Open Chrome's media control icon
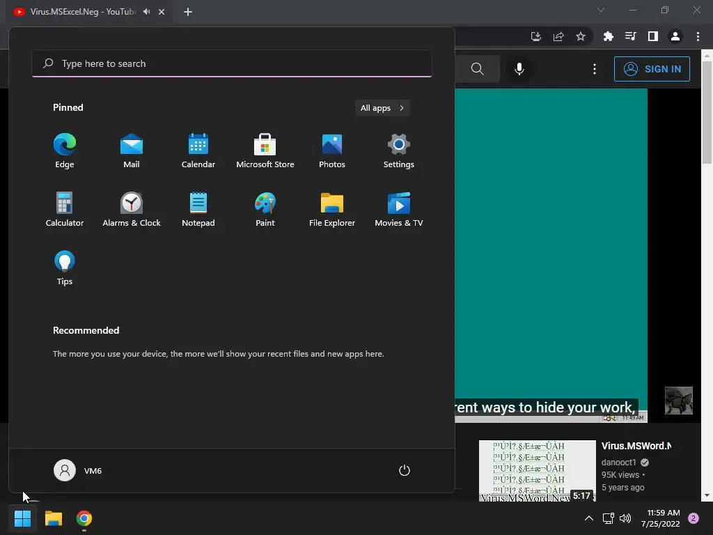This screenshot has width=713, height=535. coord(631,36)
